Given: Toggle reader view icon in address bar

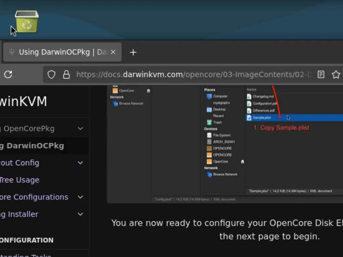Looking at the screenshot, I should 321,75.
